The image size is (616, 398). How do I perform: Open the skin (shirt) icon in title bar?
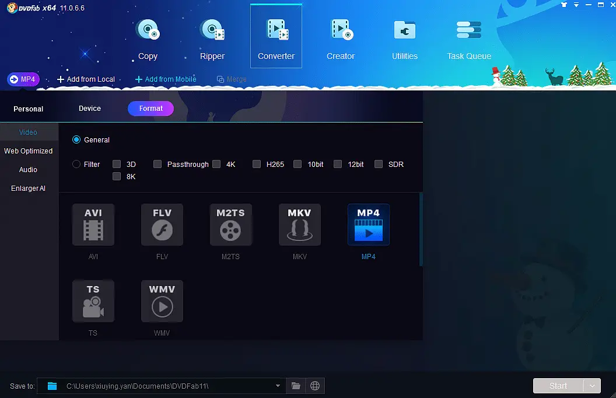pyautogui.click(x=564, y=5)
